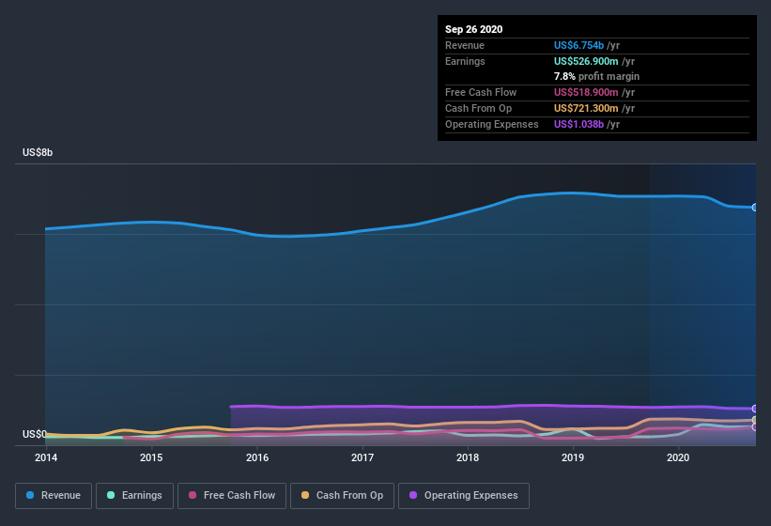Toggle the Revenue legend button
The width and height of the screenshot is (771, 526).
tap(54, 496)
